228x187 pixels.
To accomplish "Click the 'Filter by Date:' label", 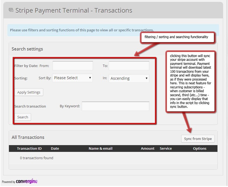I will (26, 66).
